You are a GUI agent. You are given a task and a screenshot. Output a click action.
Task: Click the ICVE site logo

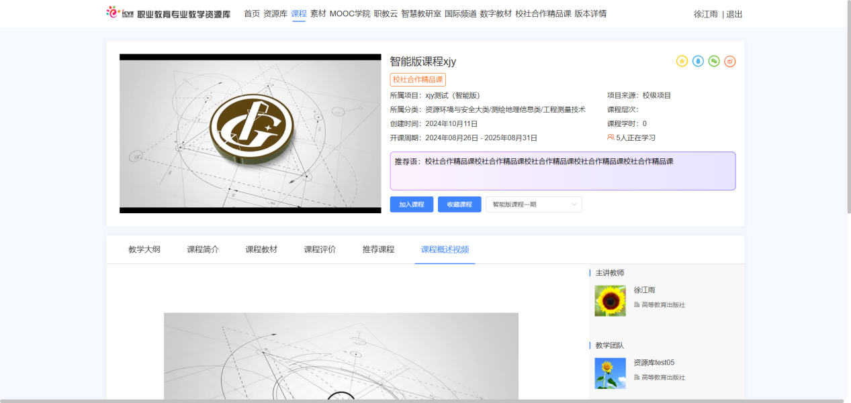pos(168,13)
